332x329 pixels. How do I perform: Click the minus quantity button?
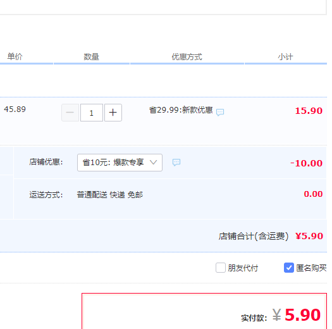[70, 113]
